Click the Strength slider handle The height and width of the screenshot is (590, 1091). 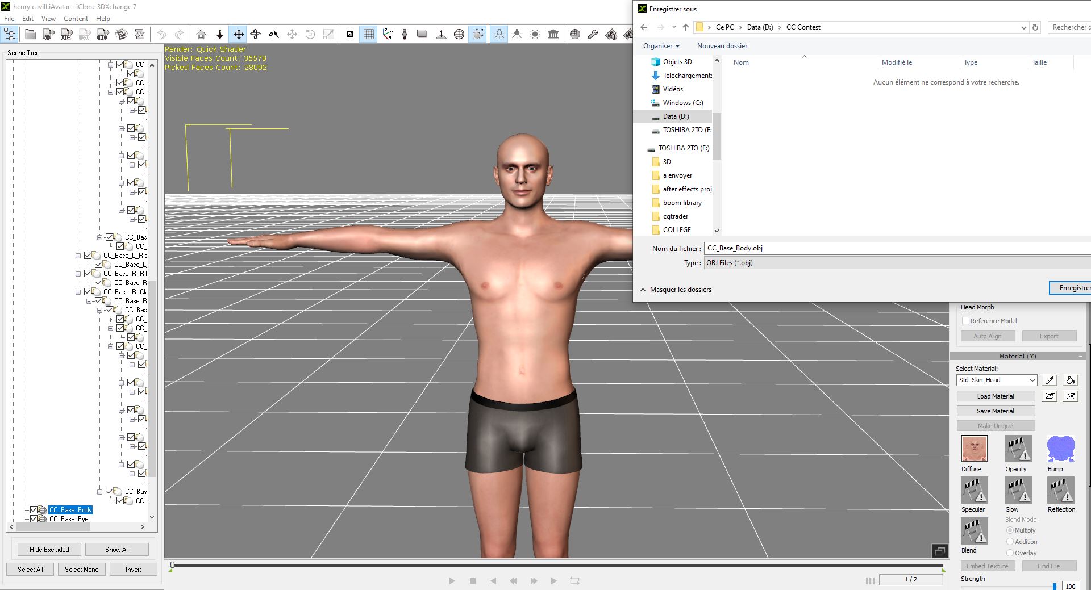[1055, 586]
